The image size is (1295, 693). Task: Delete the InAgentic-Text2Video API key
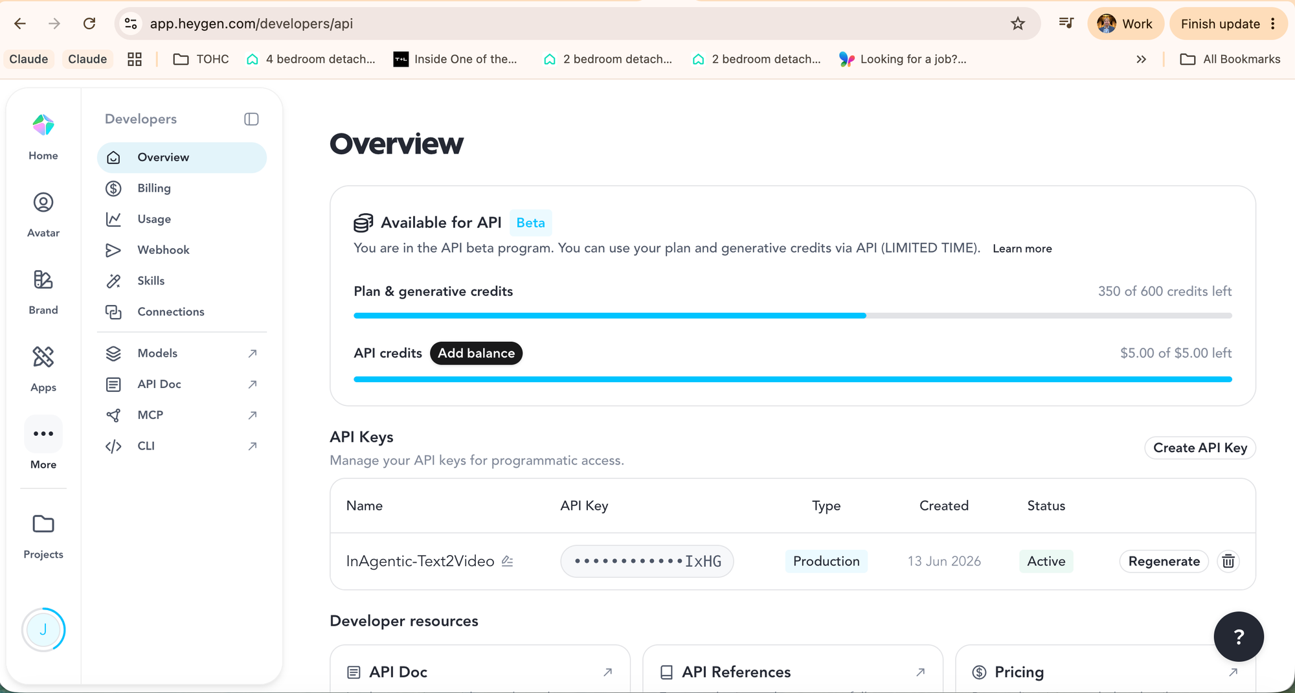tap(1228, 561)
